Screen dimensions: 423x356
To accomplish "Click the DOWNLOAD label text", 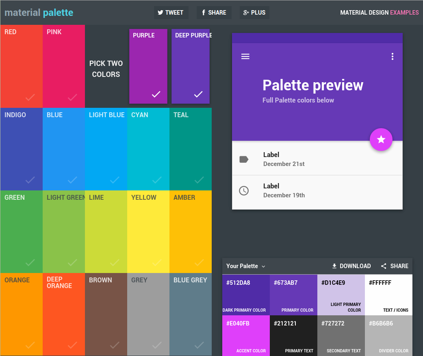I will (x=355, y=266).
